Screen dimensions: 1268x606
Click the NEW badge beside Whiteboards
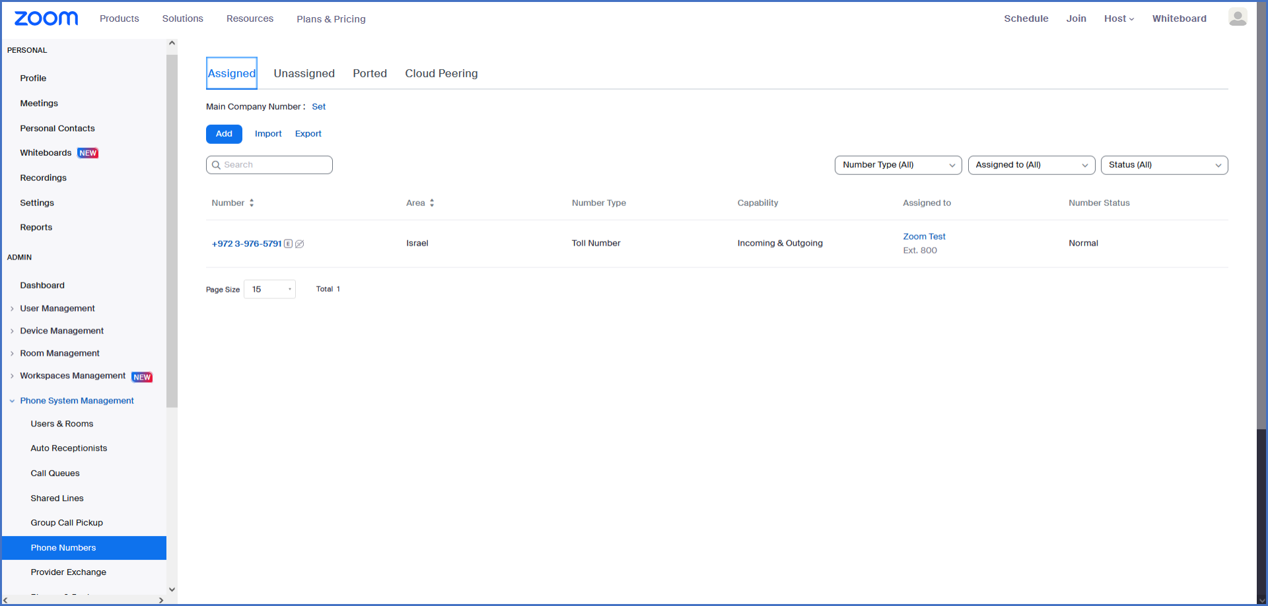coord(88,153)
